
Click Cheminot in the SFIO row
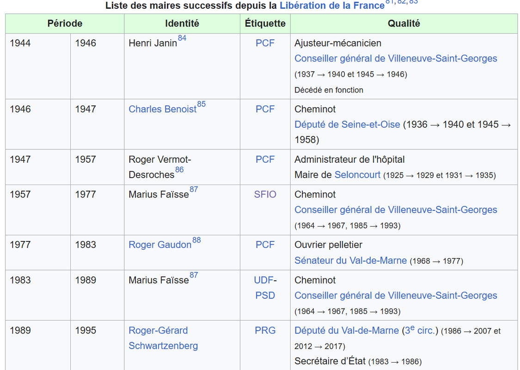point(315,194)
